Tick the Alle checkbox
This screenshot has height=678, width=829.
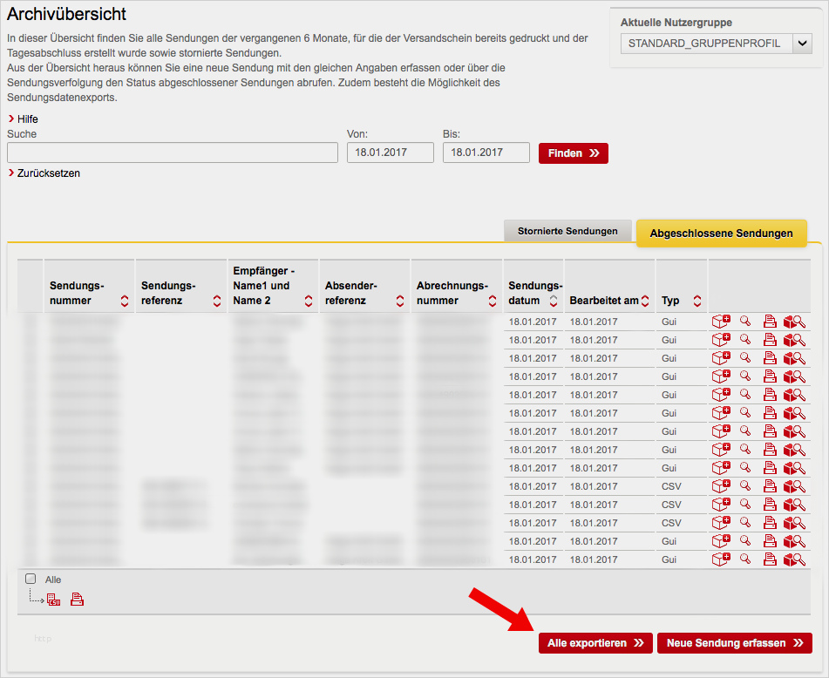(31, 579)
